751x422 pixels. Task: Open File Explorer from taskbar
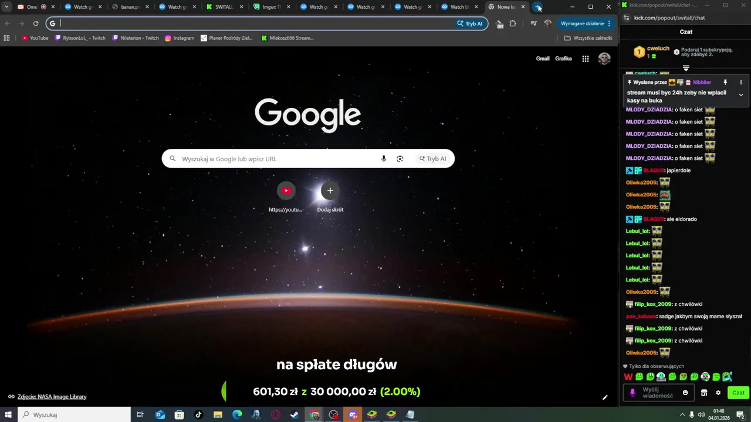click(218, 414)
